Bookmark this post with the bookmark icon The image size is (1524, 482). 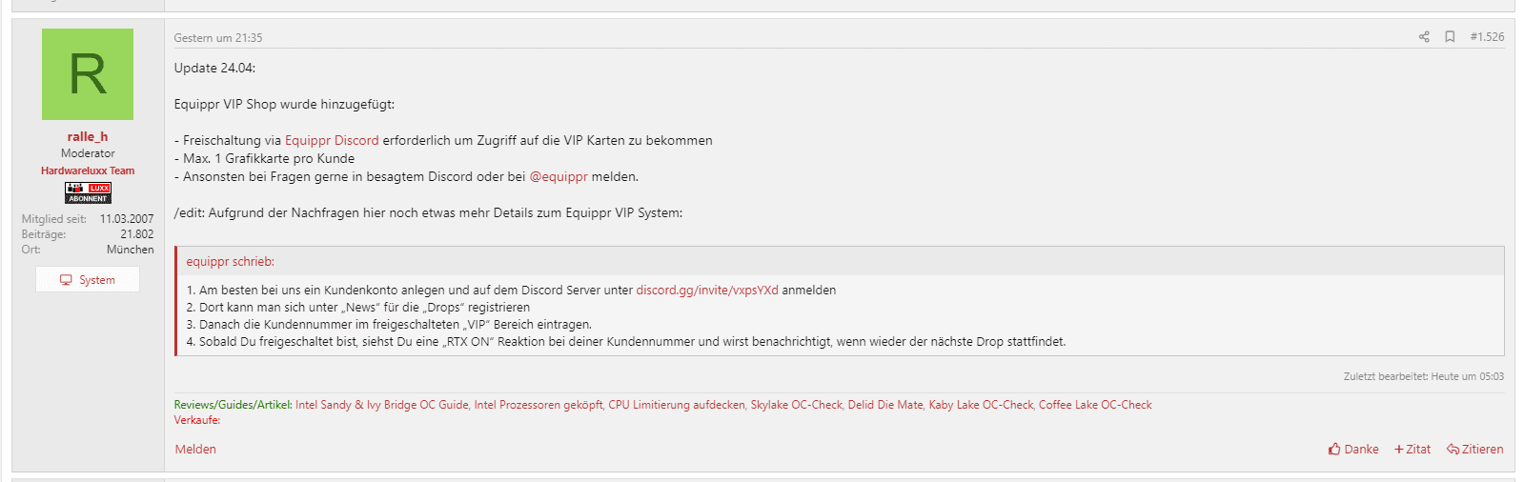[x=1450, y=37]
